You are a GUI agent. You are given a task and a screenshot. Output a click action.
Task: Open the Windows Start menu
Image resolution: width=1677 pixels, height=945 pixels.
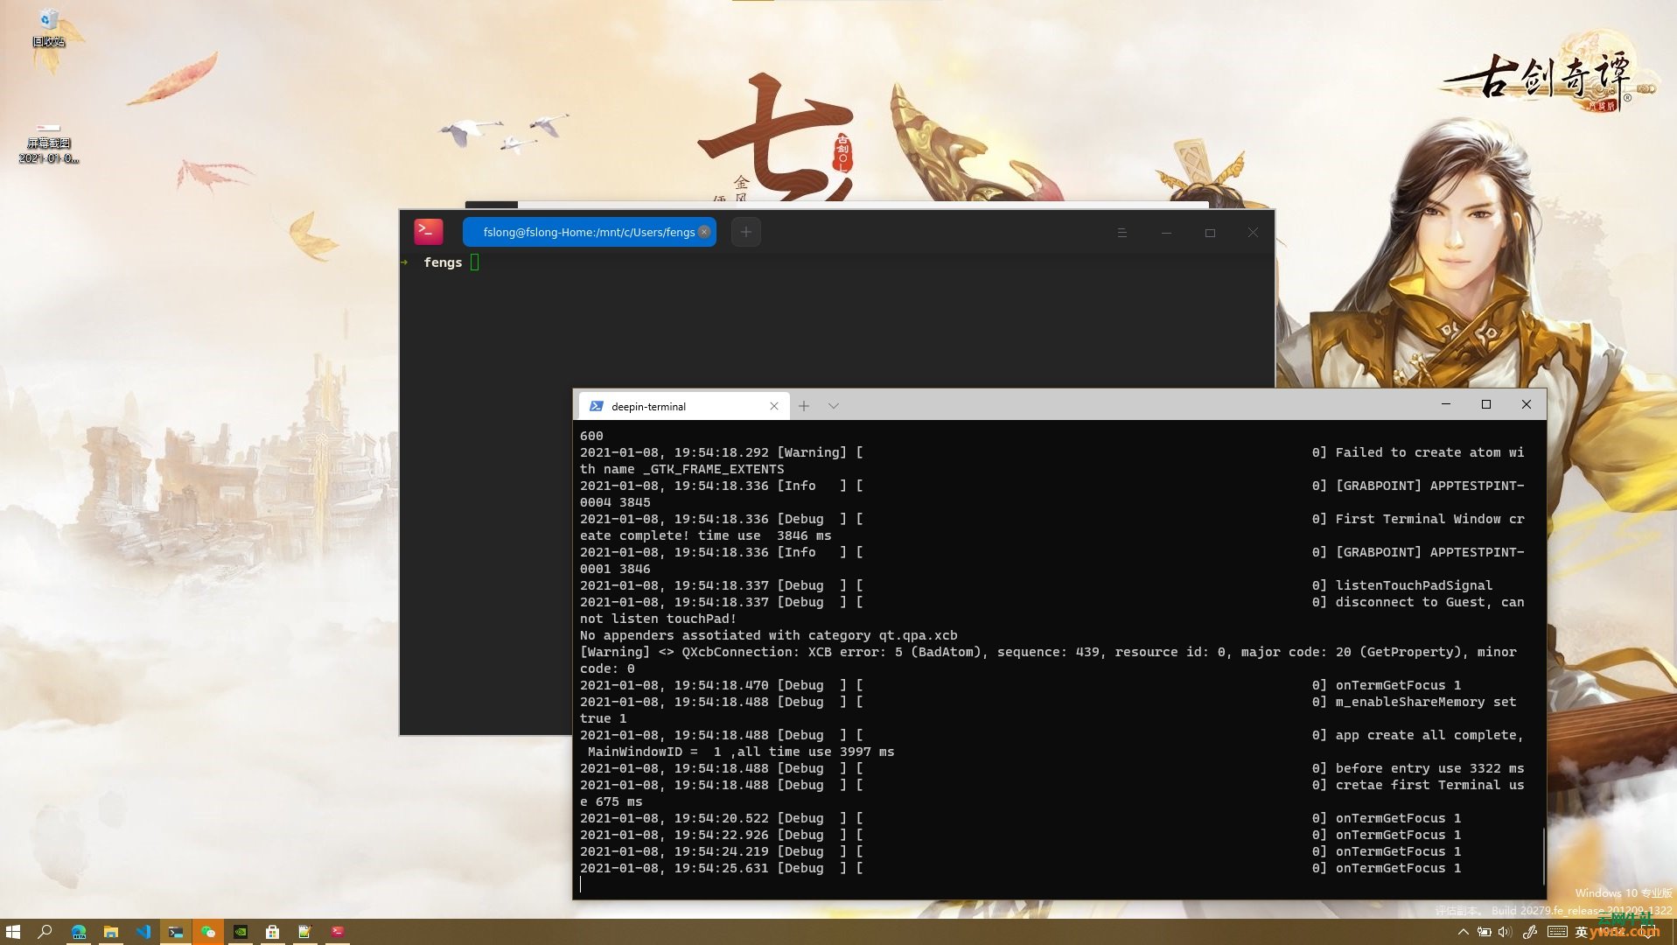pos(13,932)
